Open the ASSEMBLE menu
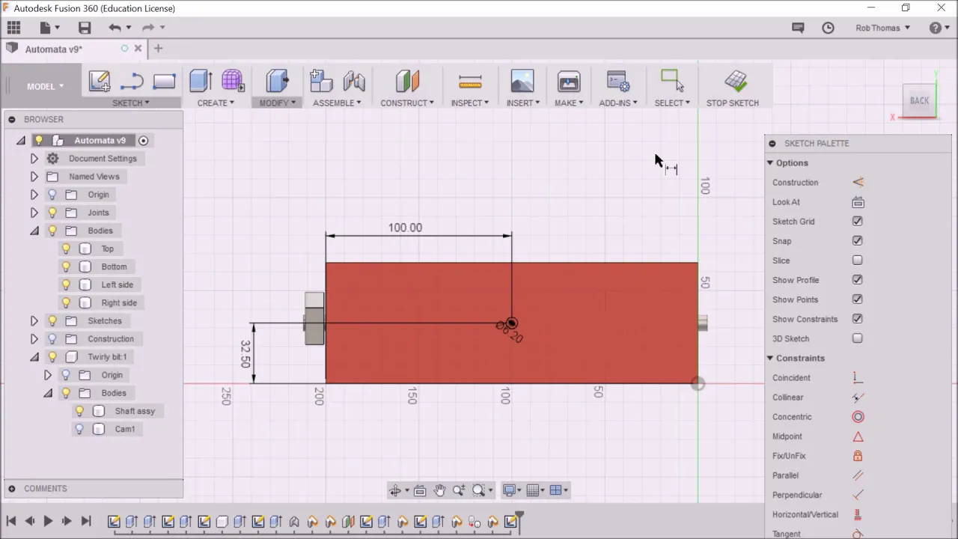 click(x=337, y=103)
